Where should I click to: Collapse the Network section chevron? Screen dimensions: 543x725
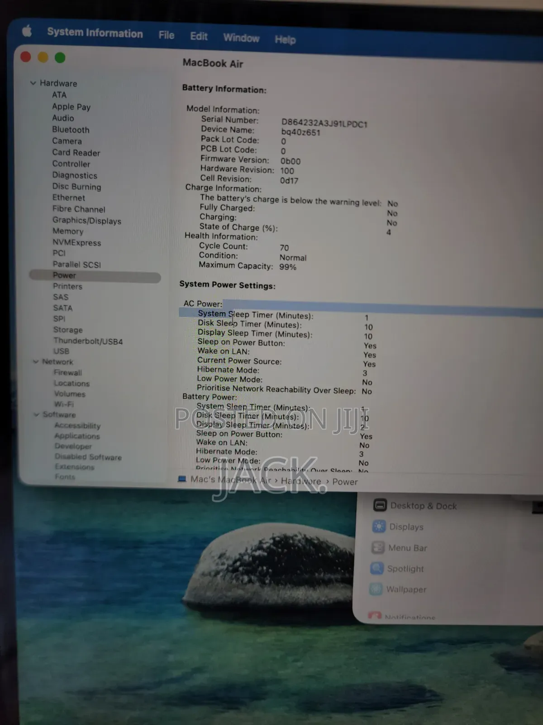(x=36, y=361)
